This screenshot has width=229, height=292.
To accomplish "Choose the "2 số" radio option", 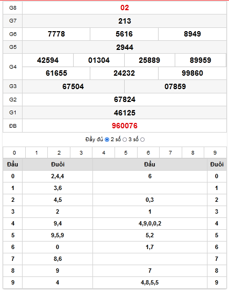I will click(x=125, y=140).
